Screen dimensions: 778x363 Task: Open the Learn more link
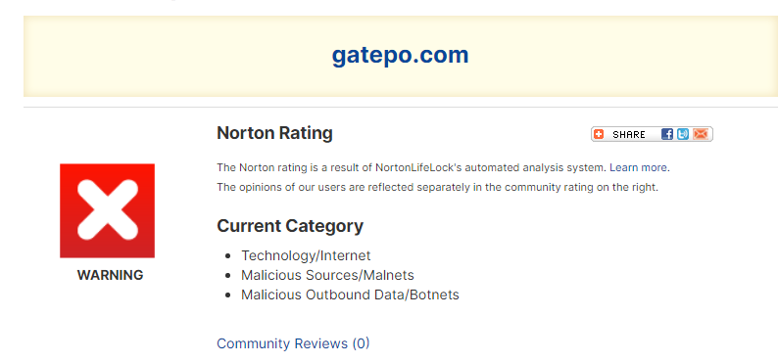pyautogui.click(x=638, y=167)
